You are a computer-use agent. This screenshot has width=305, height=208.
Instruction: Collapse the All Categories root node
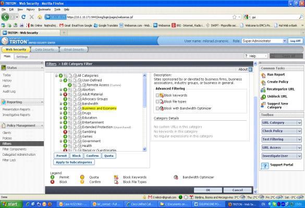pyautogui.click(x=56, y=76)
